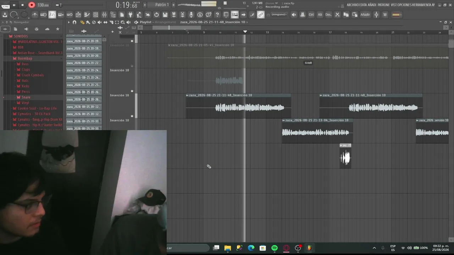Click the yellow color selector in toolbar
Image resolution: width=454 pixels, height=255 pixels.
pos(396,15)
